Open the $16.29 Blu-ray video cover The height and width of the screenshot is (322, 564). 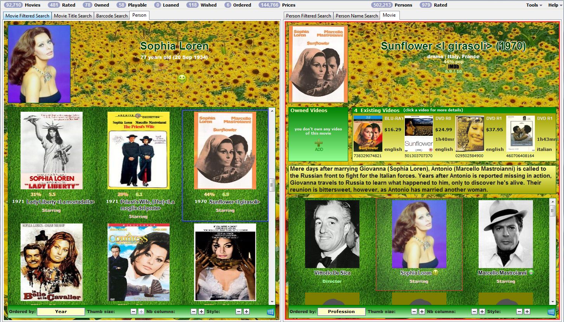click(x=368, y=134)
